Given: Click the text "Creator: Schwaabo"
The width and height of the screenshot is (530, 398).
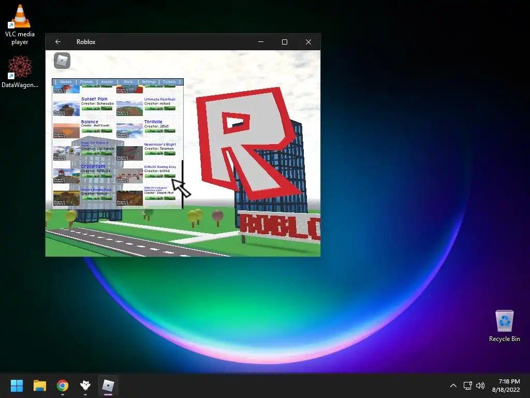Looking at the screenshot, I should tap(97, 104).
